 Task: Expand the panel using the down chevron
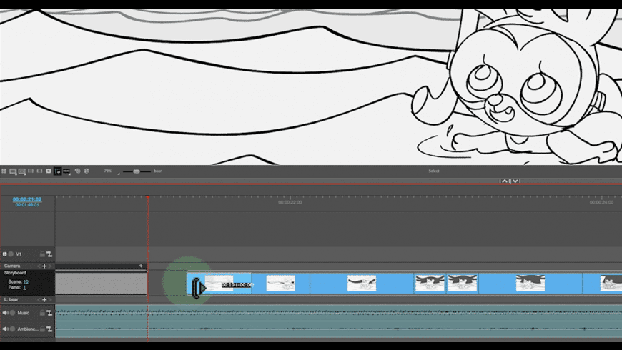tap(515, 181)
